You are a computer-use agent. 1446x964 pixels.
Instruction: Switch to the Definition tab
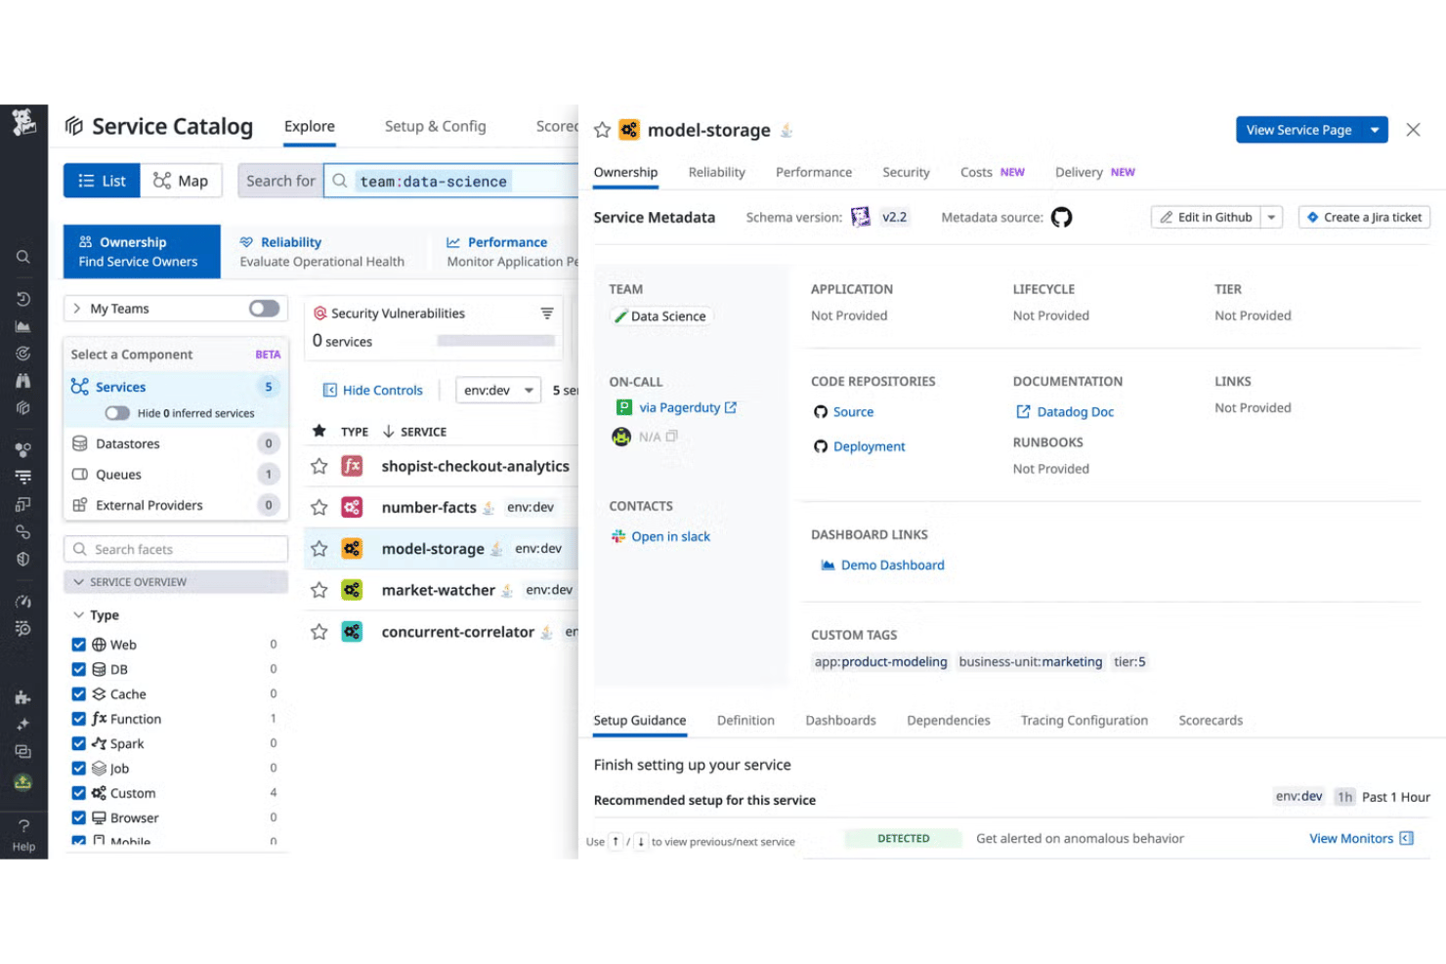[x=745, y=721]
